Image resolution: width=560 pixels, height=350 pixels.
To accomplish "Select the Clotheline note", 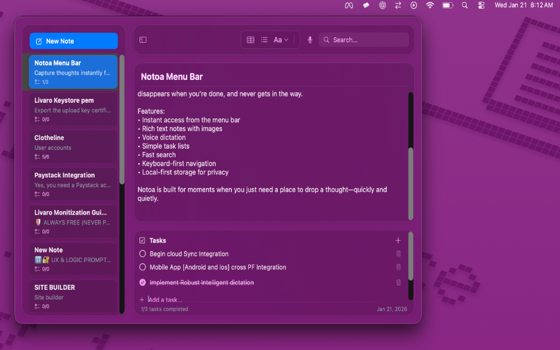I will pos(73,147).
